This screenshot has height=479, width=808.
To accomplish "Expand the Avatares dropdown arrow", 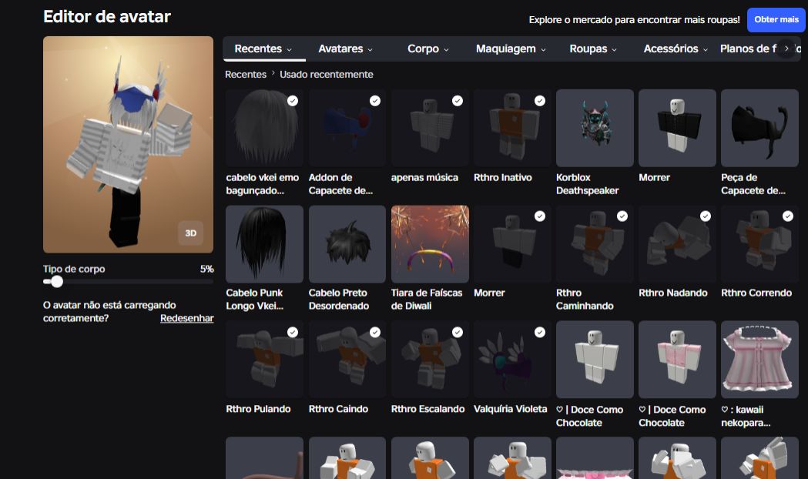I will click(370, 50).
